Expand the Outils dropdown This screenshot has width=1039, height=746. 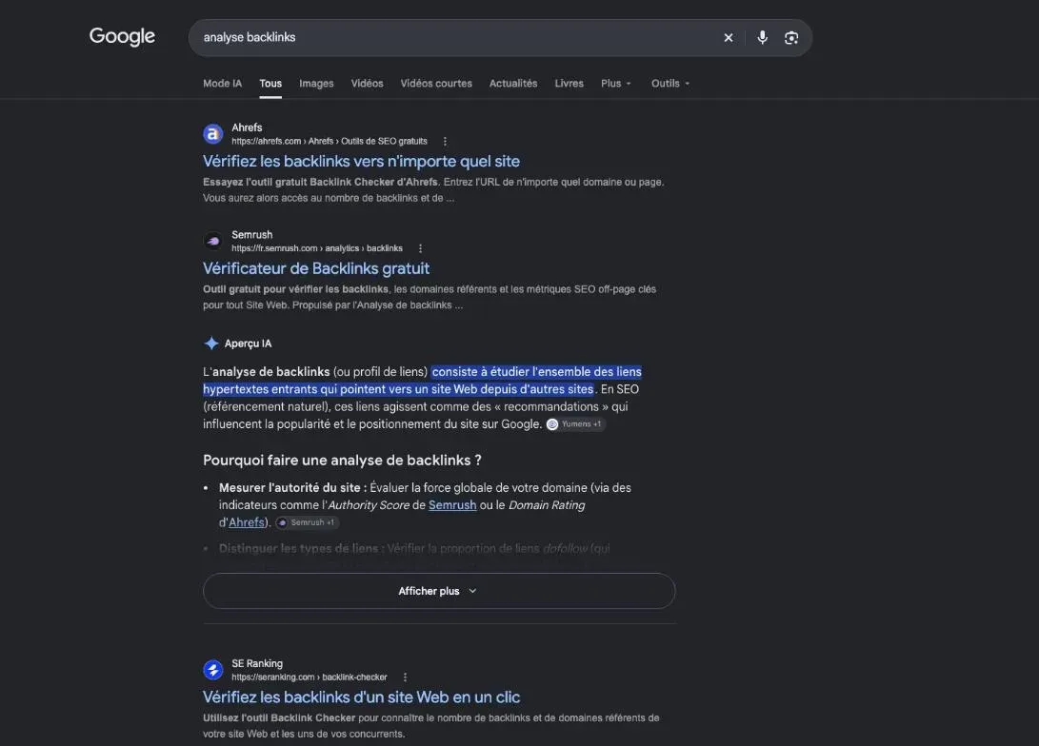(669, 84)
